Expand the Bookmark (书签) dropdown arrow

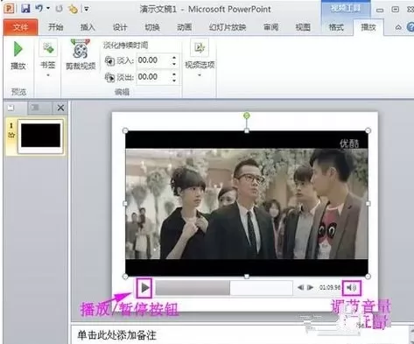(48, 75)
